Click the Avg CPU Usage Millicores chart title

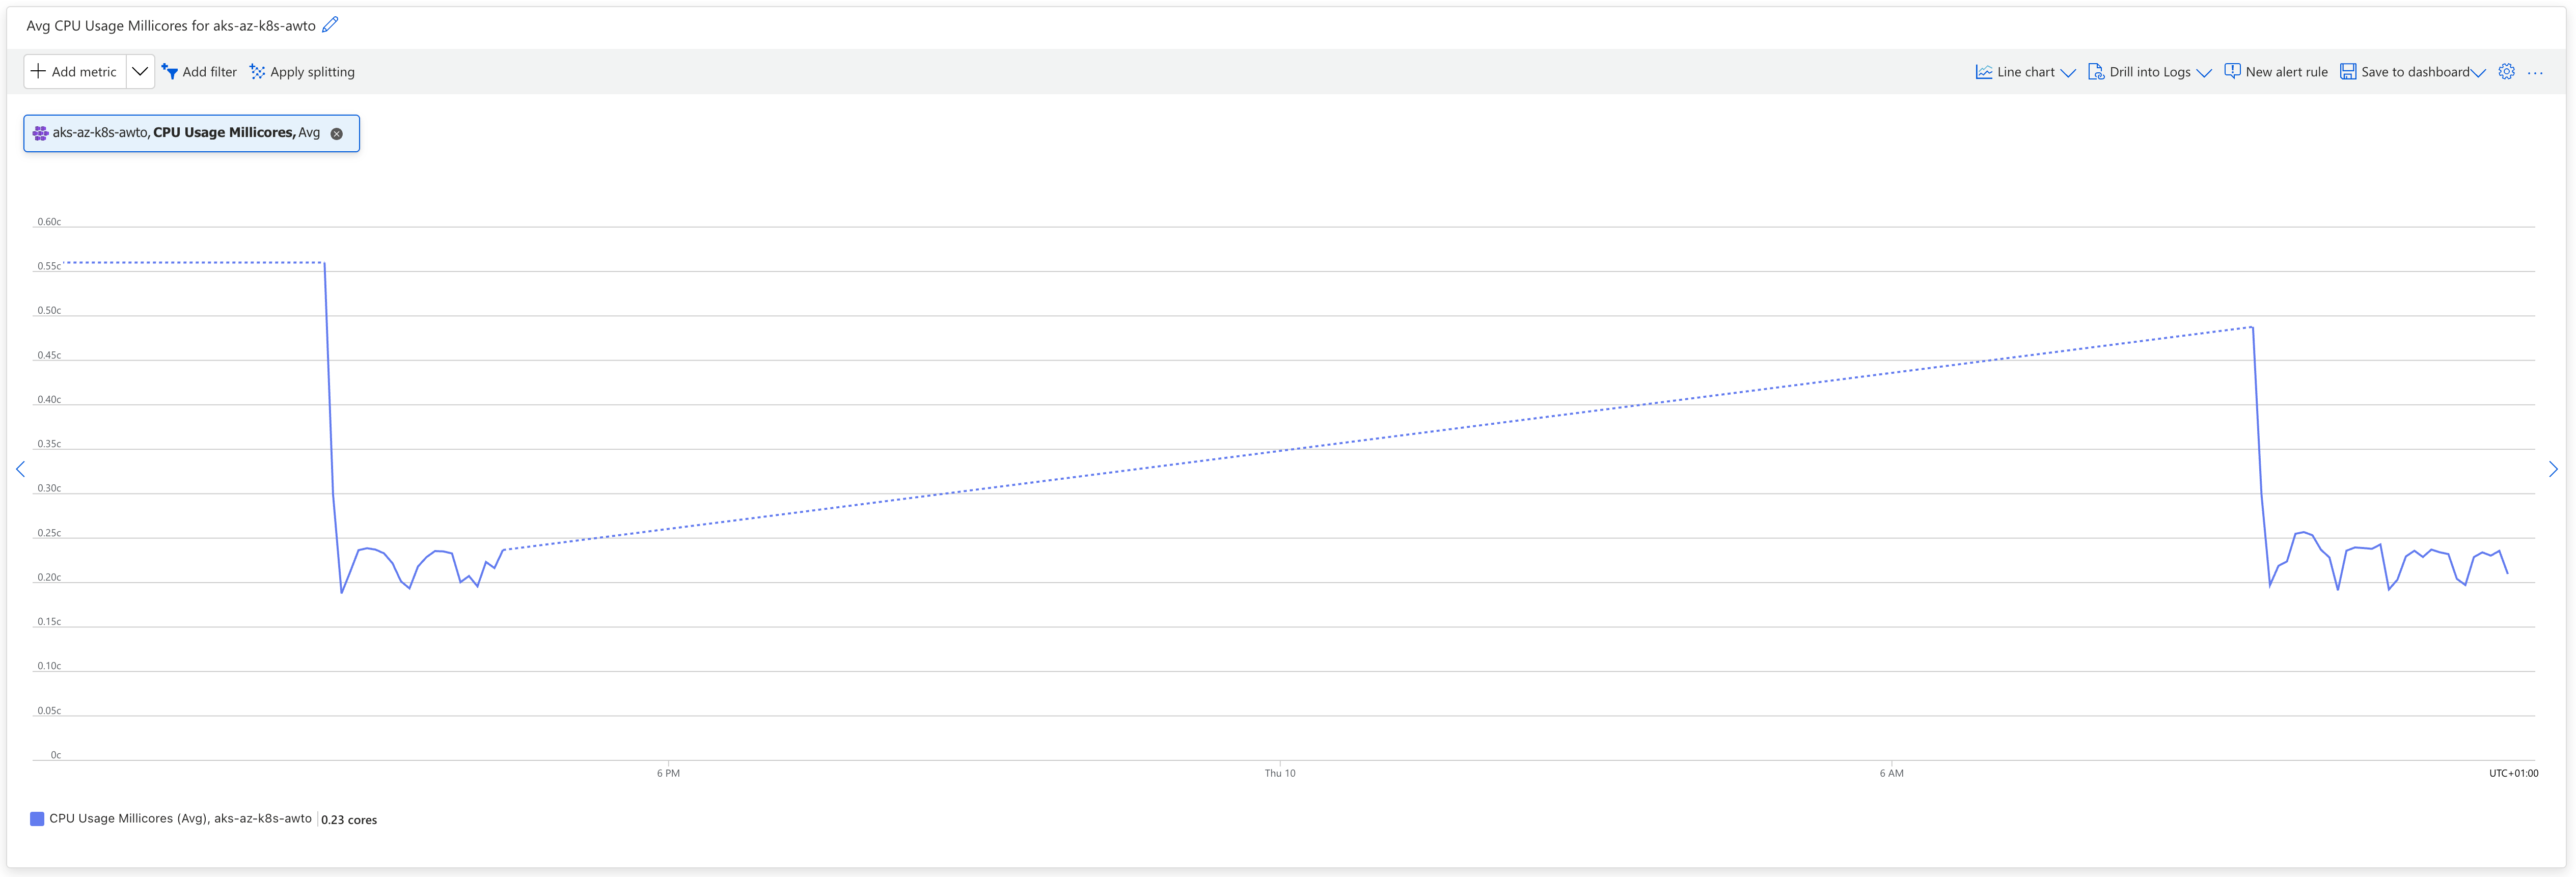(x=170, y=26)
